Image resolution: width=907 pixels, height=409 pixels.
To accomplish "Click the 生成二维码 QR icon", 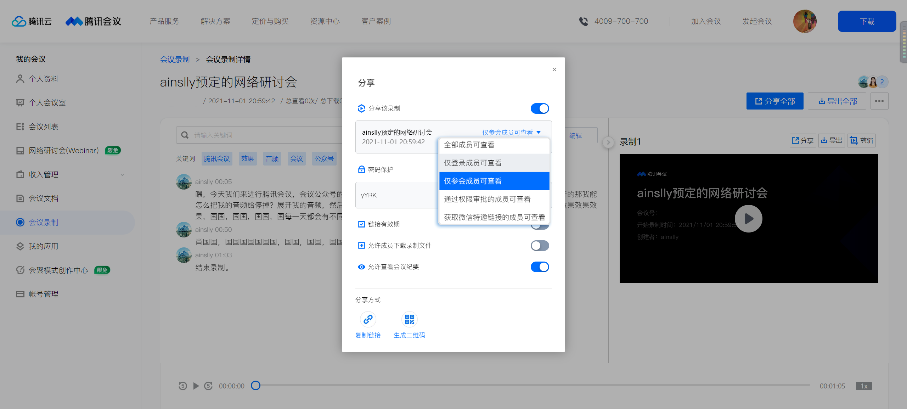I will [x=409, y=319].
